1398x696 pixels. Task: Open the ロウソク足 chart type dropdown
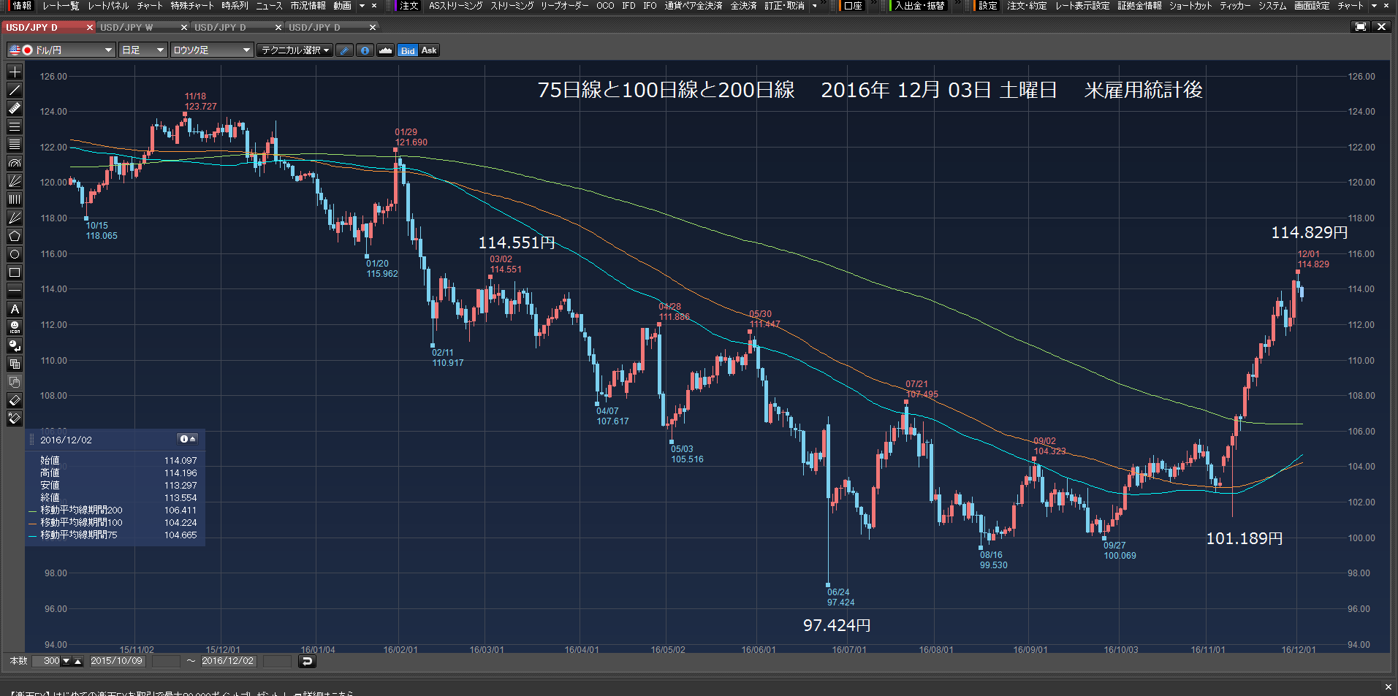click(211, 50)
